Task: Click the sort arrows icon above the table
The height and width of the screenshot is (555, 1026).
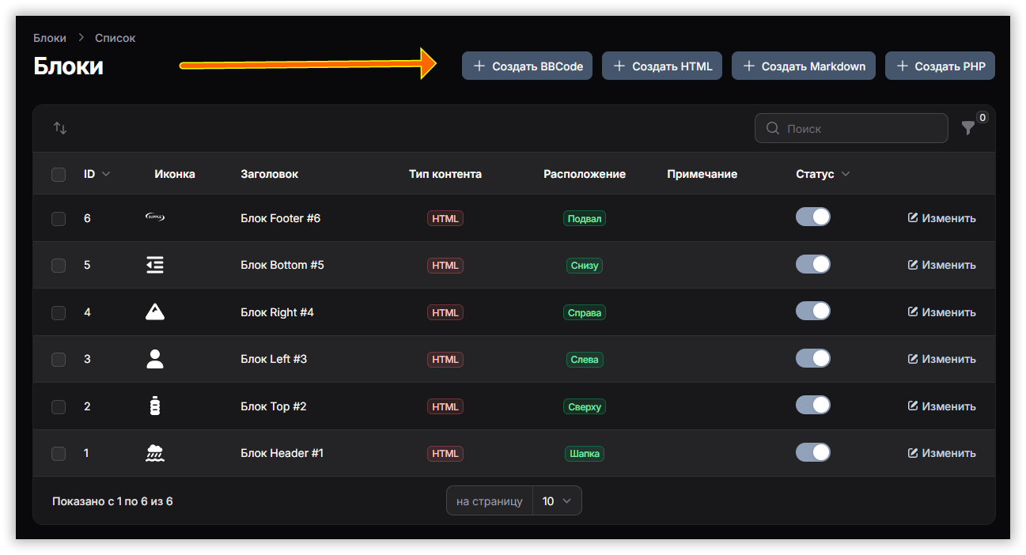Action: tap(60, 128)
